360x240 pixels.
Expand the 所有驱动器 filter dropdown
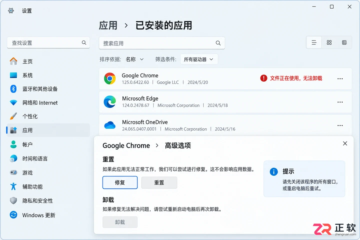[x=199, y=59]
